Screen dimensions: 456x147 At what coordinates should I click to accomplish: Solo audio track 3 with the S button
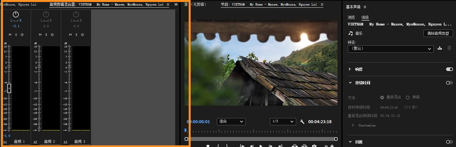[x=76, y=35]
